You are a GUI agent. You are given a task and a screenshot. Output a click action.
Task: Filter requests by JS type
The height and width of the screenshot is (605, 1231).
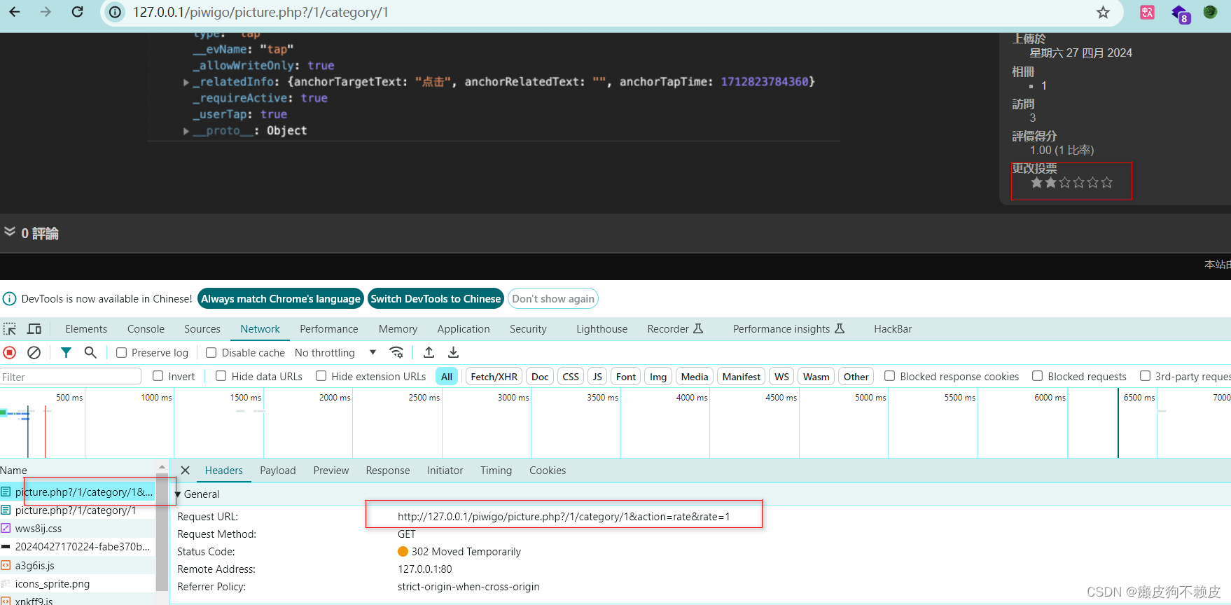[x=597, y=377]
